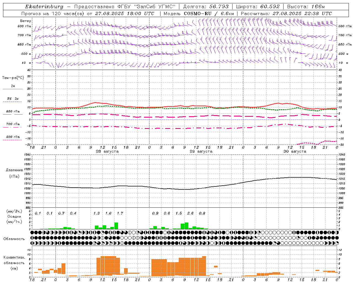Click the "(гПа)" unit under Давление
Viewport: 353px width, 282px height.
14,176
